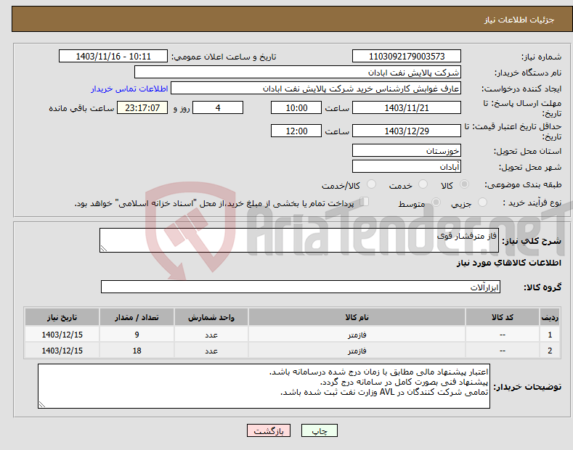Click the buyer organization name field

click(x=298, y=73)
